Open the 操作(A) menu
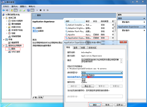Image resolution: width=147 pixels, height=107 pixels. point(14,6)
